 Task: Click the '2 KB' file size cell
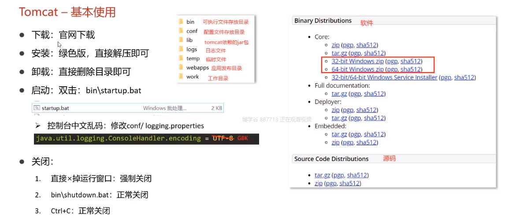point(216,108)
